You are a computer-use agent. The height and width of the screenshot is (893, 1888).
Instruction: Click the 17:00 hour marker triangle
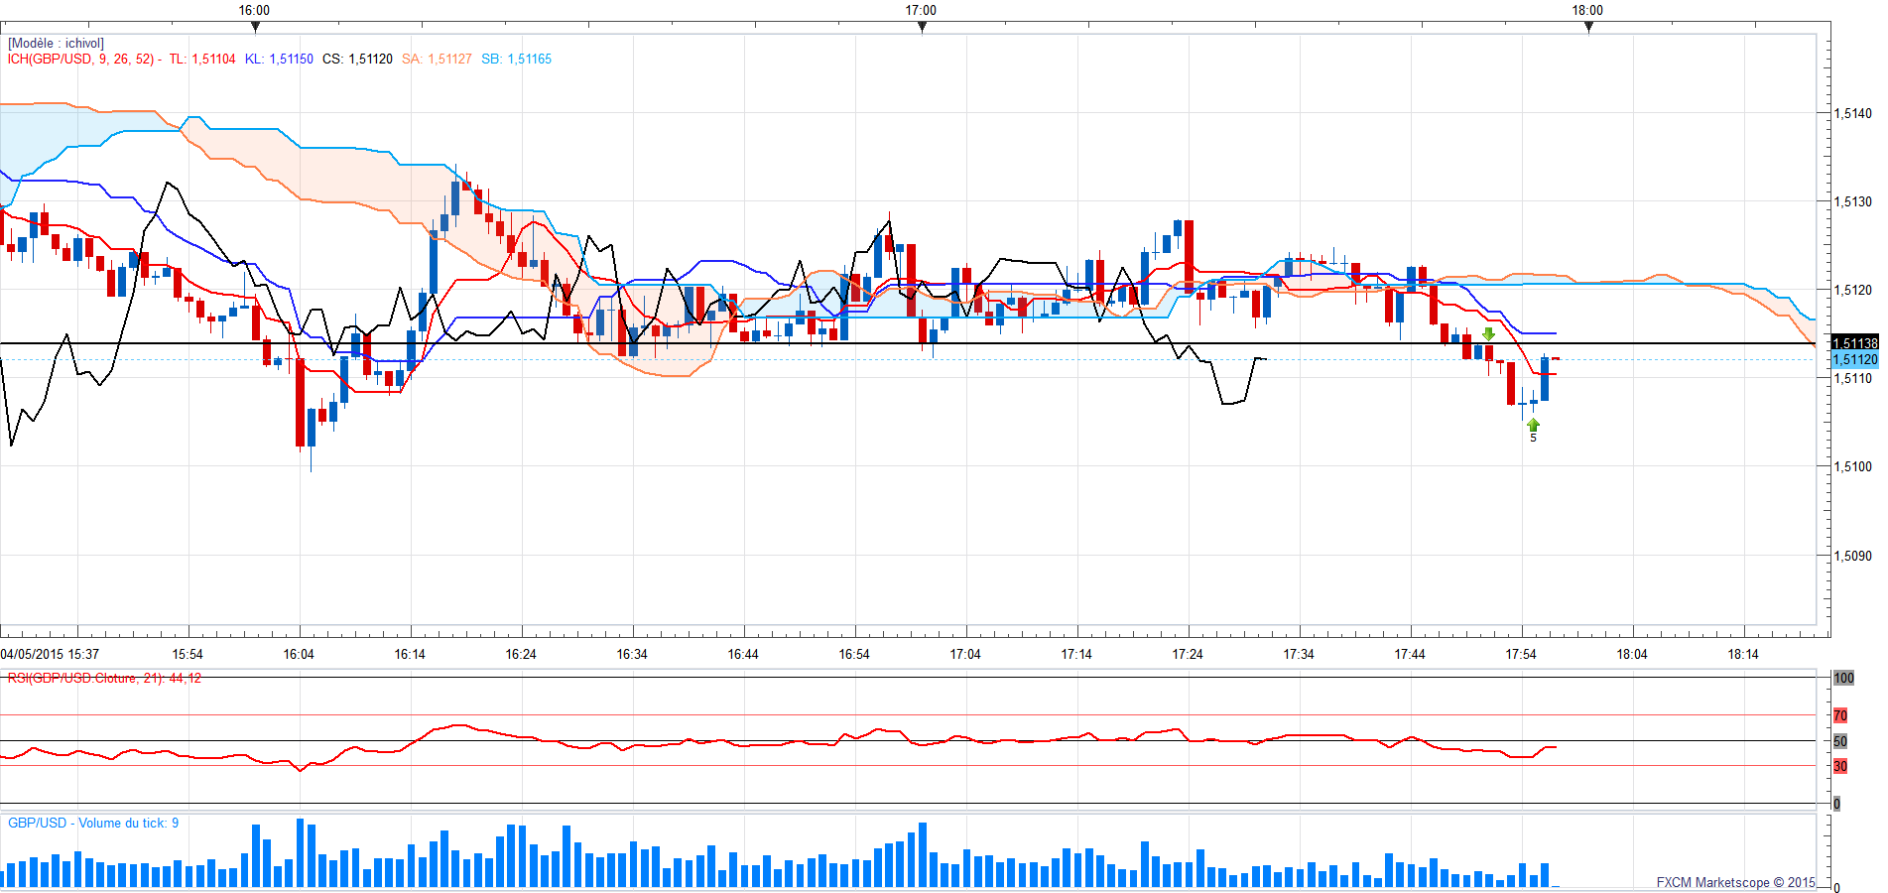coord(922,27)
